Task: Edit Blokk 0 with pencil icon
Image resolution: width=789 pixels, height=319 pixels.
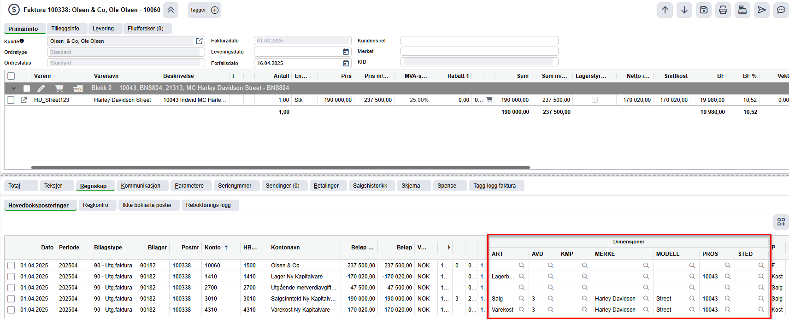Action: point(41,88)
